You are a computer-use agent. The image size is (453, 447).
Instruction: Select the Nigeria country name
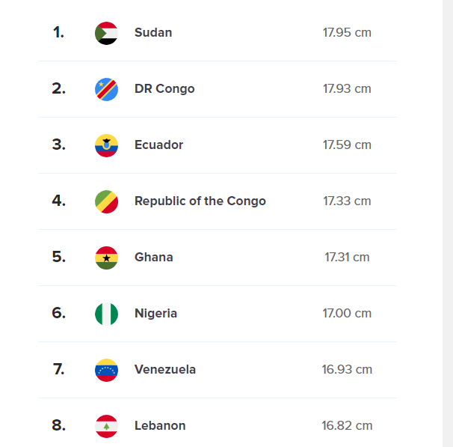point(155,313)
